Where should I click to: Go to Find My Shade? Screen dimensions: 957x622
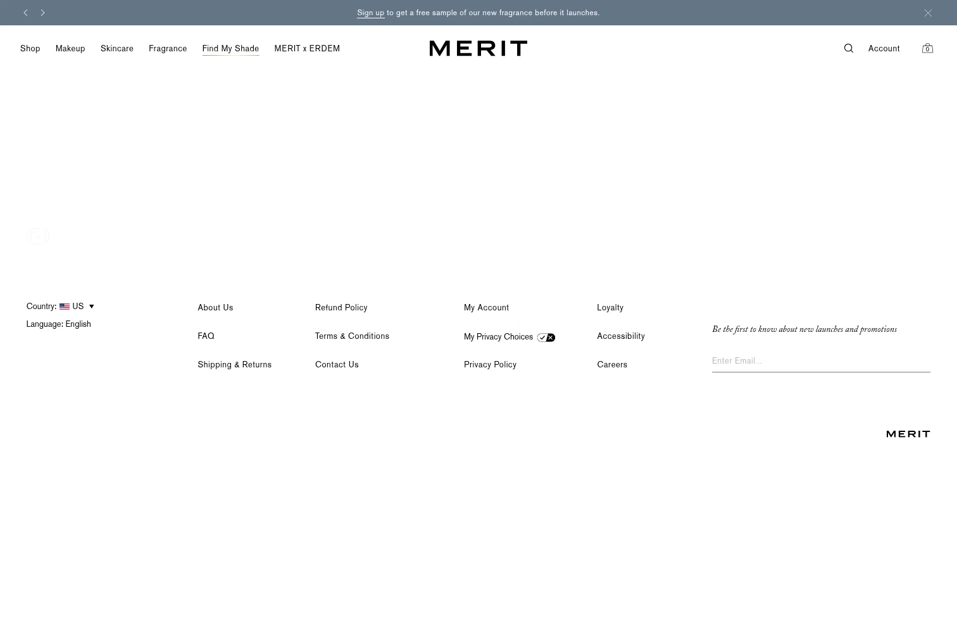(230, 49)
